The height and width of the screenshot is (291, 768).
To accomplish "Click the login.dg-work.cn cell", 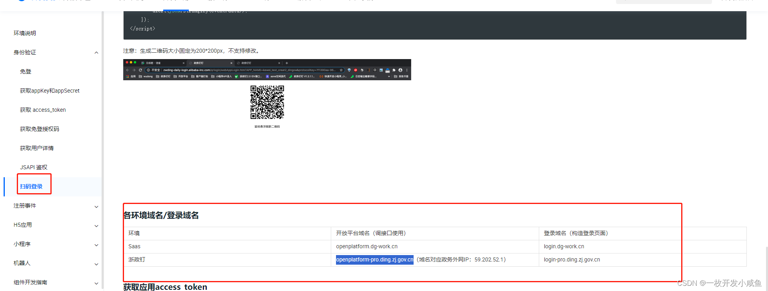I will point(642,247).
